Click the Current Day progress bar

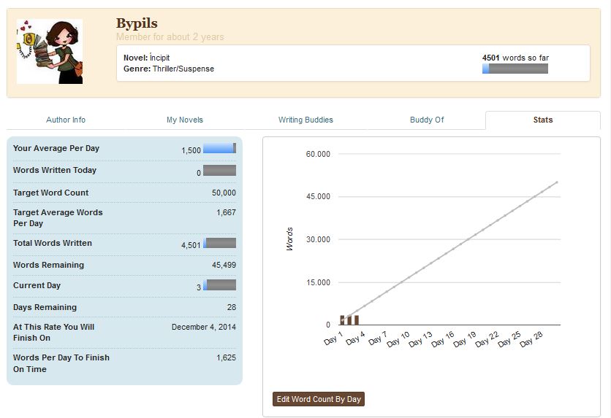(219, 285)
